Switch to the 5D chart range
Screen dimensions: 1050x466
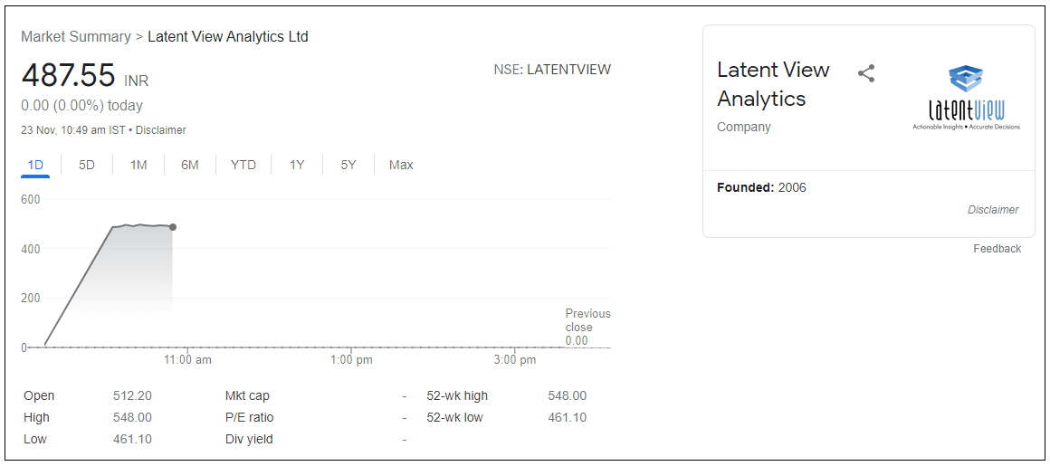click(87, 165)
